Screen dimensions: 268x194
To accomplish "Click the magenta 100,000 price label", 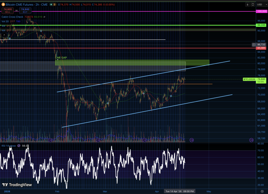I will point(261,12).
